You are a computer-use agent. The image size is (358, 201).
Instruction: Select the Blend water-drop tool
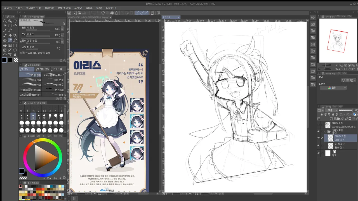(x=5, y=40)
